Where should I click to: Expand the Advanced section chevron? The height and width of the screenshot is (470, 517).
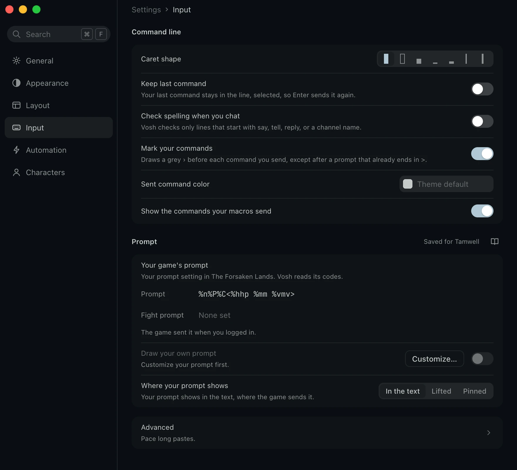(x=489, y=433)
